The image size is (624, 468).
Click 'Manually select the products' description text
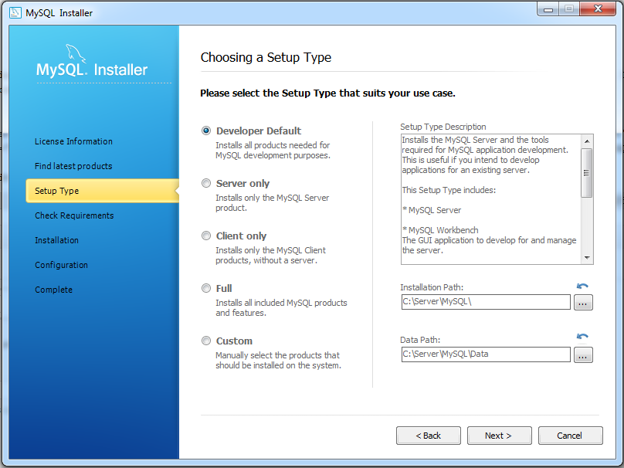(278, 360)
